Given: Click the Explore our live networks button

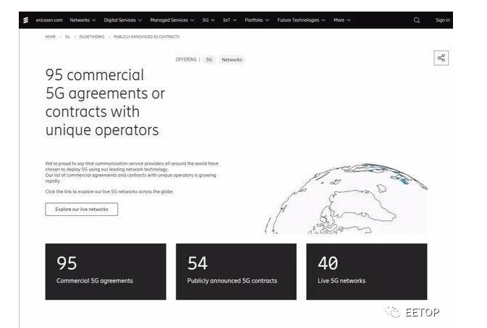Looking at the screenshot, I should tap(81, 210).
